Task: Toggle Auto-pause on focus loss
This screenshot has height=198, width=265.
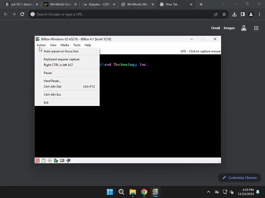Action: (x=67, y=51)
